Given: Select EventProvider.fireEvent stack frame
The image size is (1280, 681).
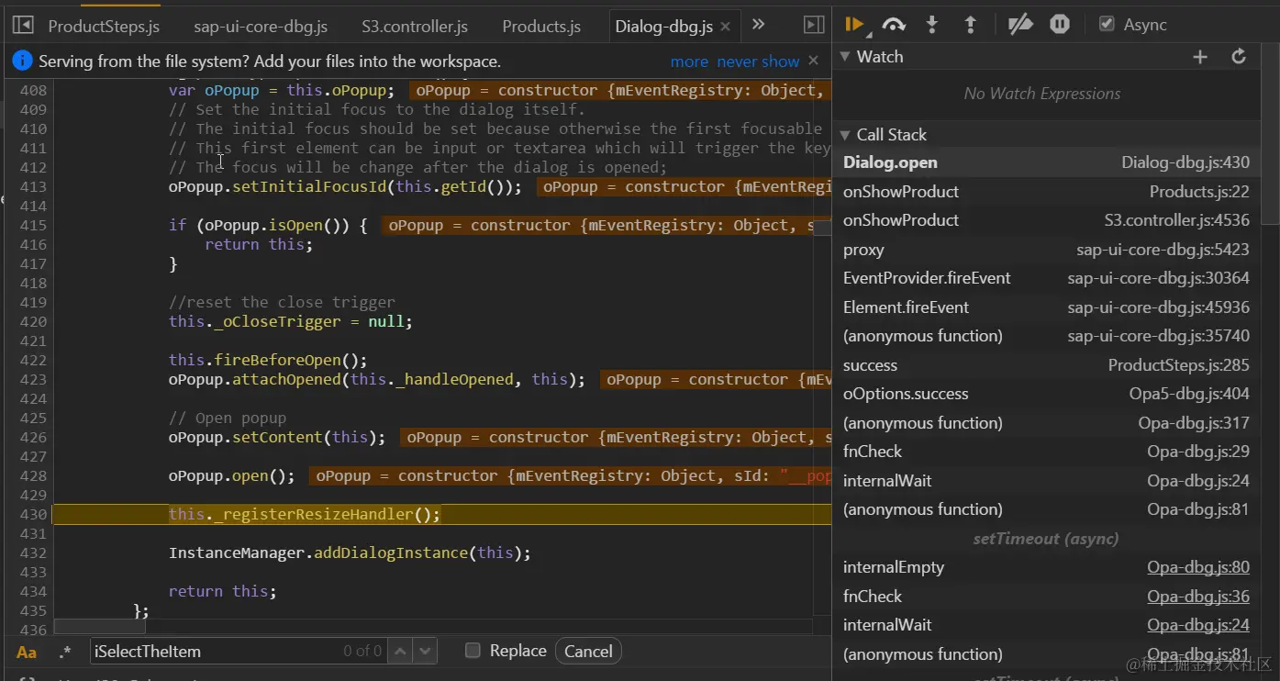Looking at the screenshot, I should tap(1046, 278).
